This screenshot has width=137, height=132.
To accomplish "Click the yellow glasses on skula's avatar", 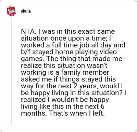I will pos(12,10).
